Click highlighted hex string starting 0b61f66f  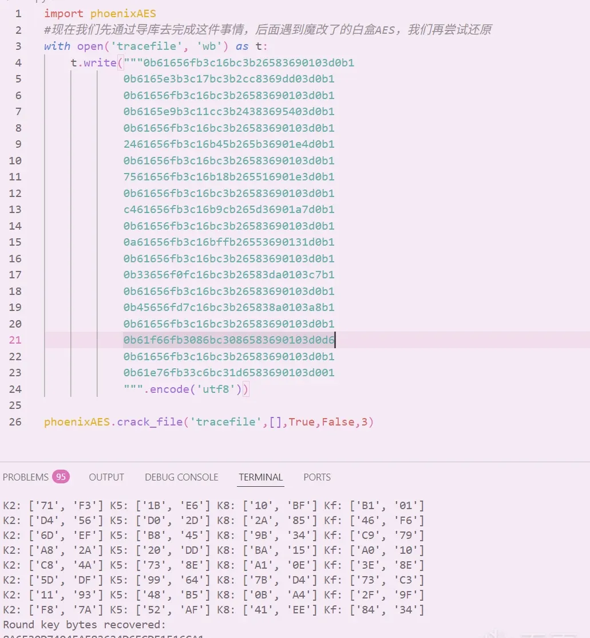coord(229,340)
